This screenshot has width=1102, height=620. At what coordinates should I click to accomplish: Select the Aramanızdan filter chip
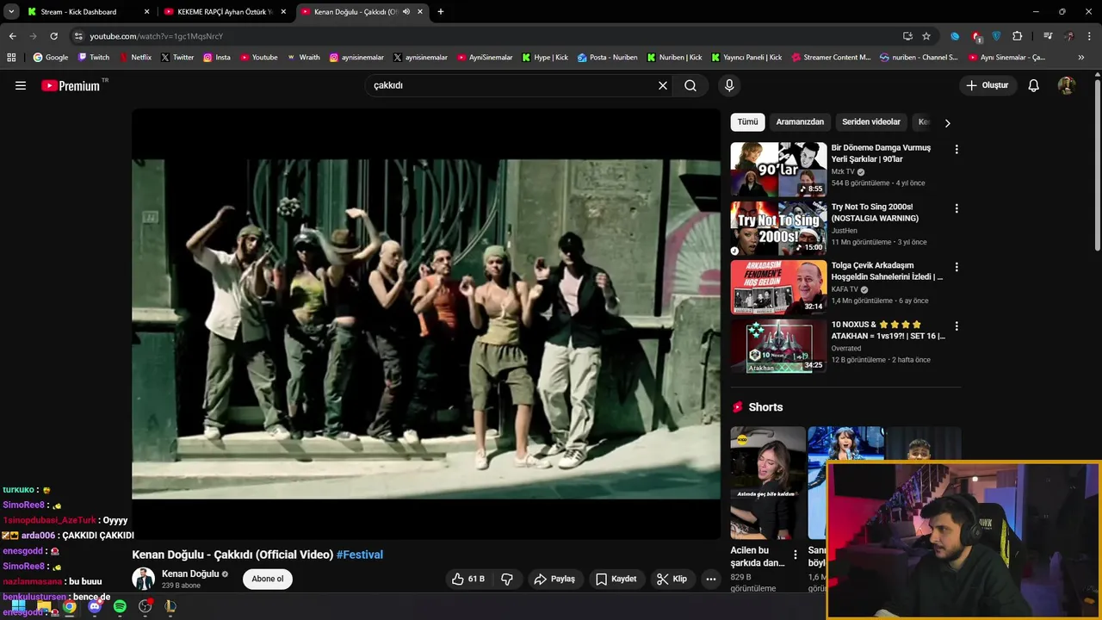point(800,122)
